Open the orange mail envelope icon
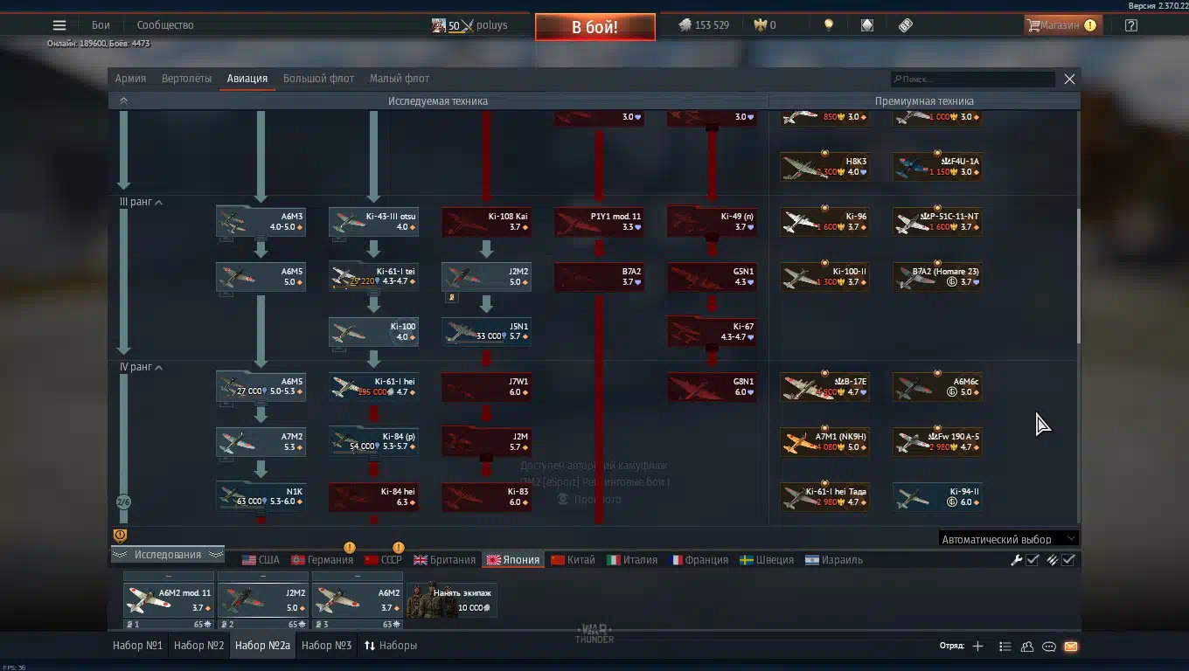Image resolution: width=1189 pixels, height=671 pixels. click(x=1071, y=647)
